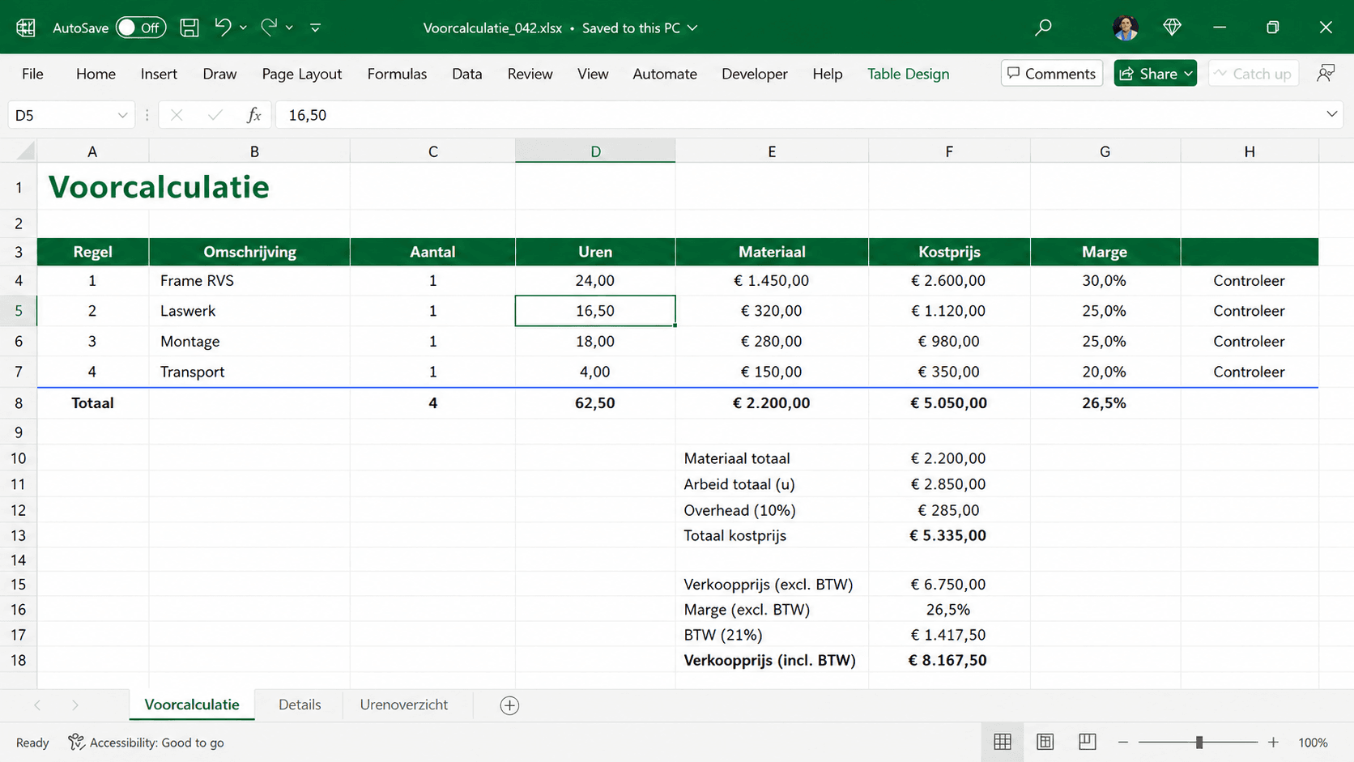
Task: Open the View ribbon tab
Action: pos(593,74)
